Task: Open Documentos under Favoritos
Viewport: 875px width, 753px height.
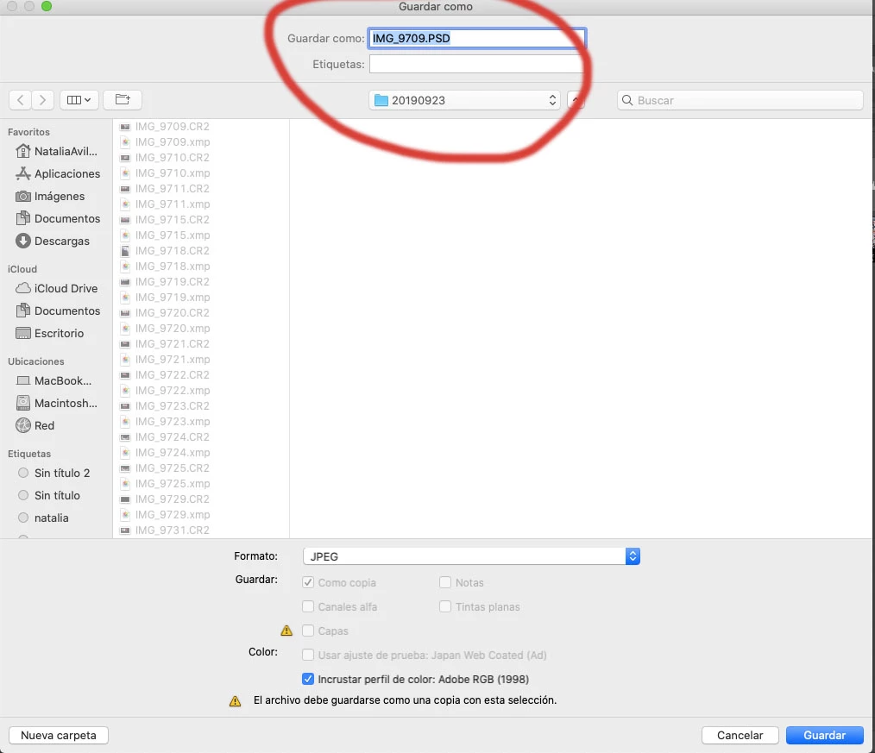Action: (x=58, y=218)
